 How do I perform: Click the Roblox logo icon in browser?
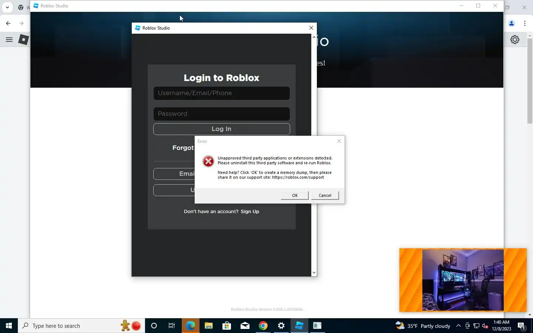coord(23,40)
